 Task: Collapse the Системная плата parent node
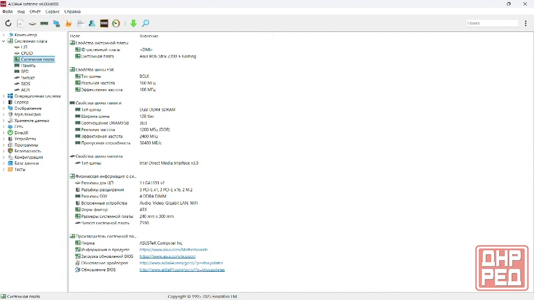(4, 41)
